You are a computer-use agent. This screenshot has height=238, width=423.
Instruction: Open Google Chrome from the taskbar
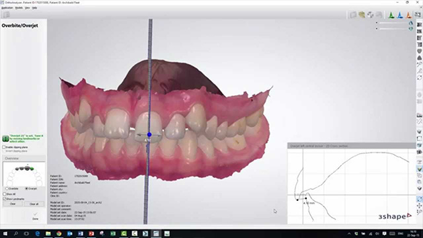(x=59, y=233)
